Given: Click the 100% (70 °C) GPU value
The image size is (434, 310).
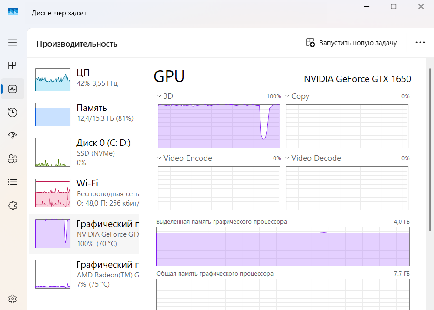Looking at the screenshot, I should click(x=97, y=244).
